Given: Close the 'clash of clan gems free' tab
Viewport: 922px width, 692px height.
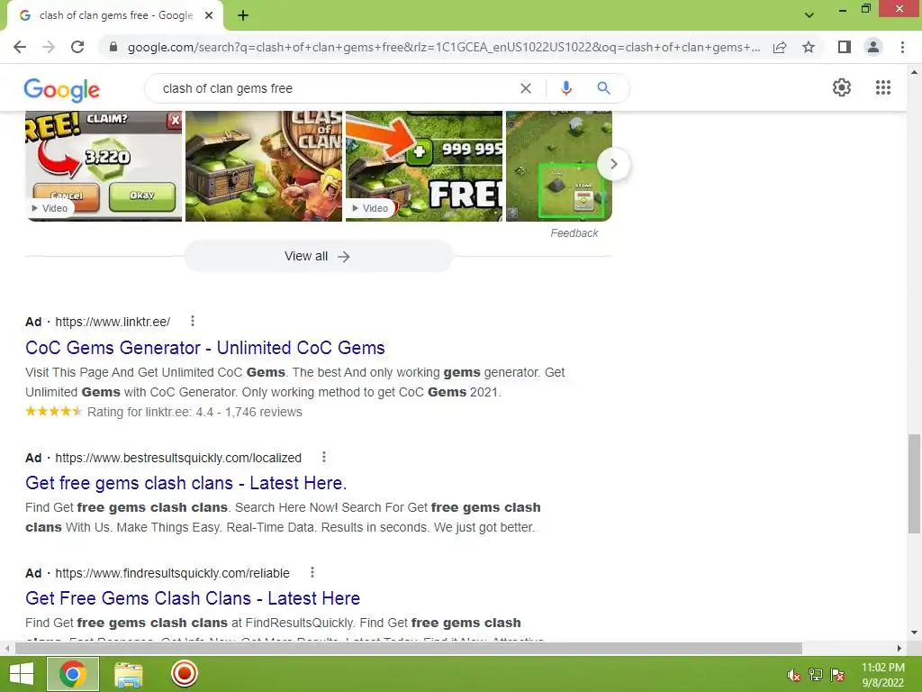Looking at the screenshot, I should click(x=209, y=15).
